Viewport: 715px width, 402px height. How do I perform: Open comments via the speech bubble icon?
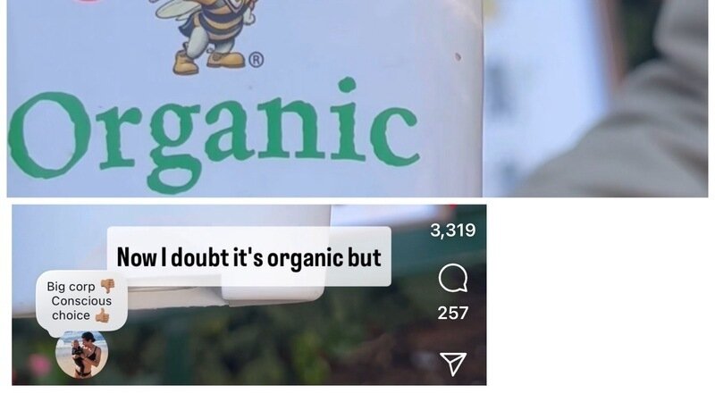tap(453, 278)
